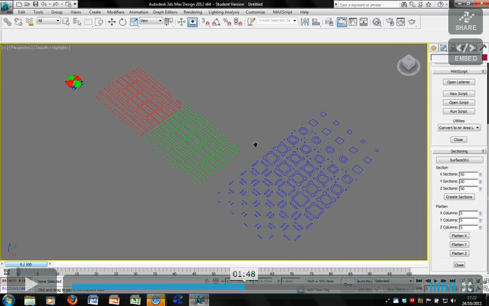Click Select and Manipulate icon

181,21
